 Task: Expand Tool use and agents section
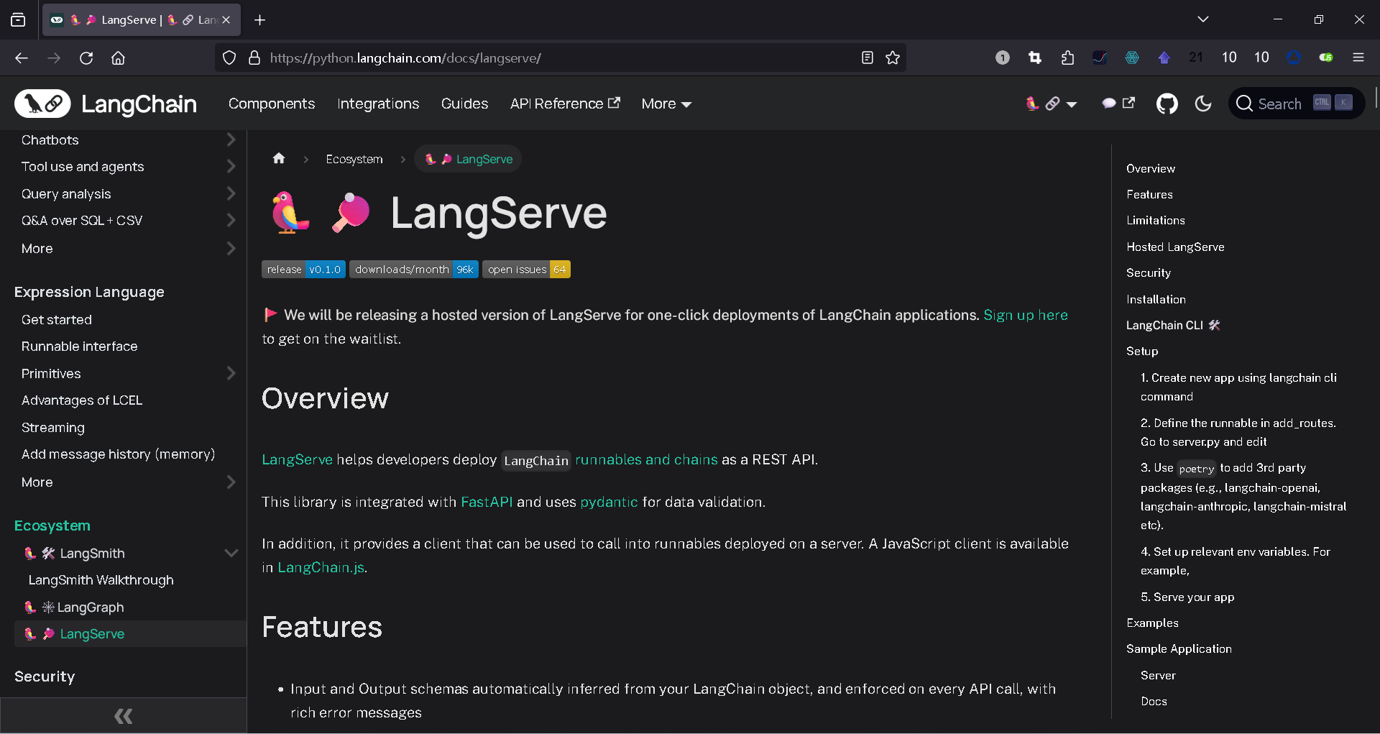point(231,167)
